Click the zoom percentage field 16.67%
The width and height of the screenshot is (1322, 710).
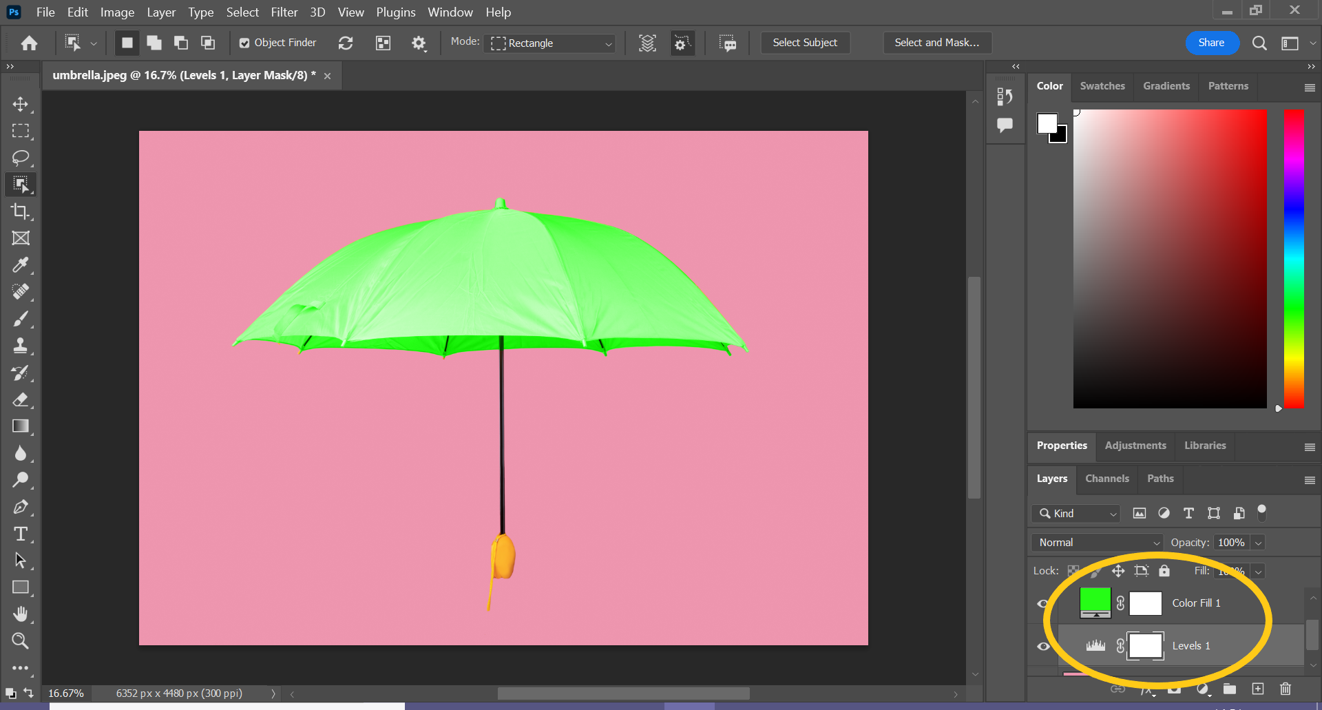[66, 693]
